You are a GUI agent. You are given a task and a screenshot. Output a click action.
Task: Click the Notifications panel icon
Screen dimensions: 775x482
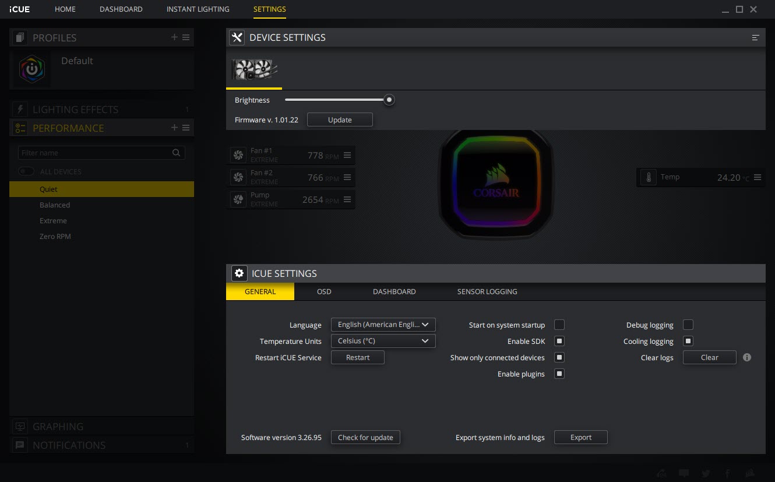(x=20, y=445)
